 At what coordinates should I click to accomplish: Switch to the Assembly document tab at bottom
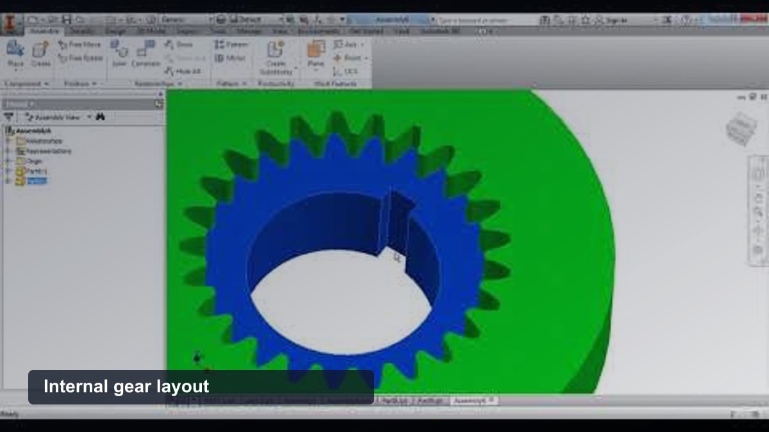click(474, 400)
